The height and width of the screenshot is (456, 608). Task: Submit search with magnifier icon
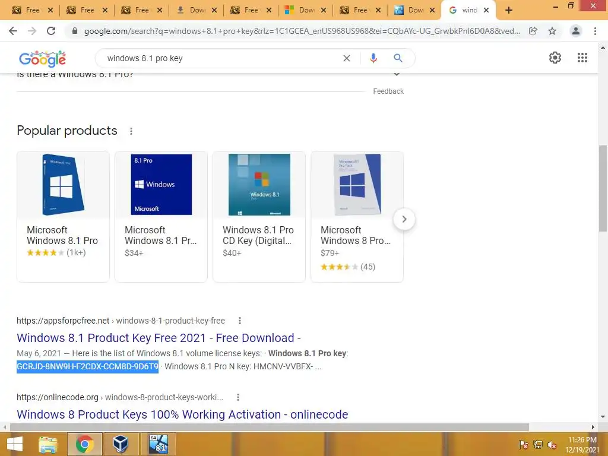coord(398,58)
